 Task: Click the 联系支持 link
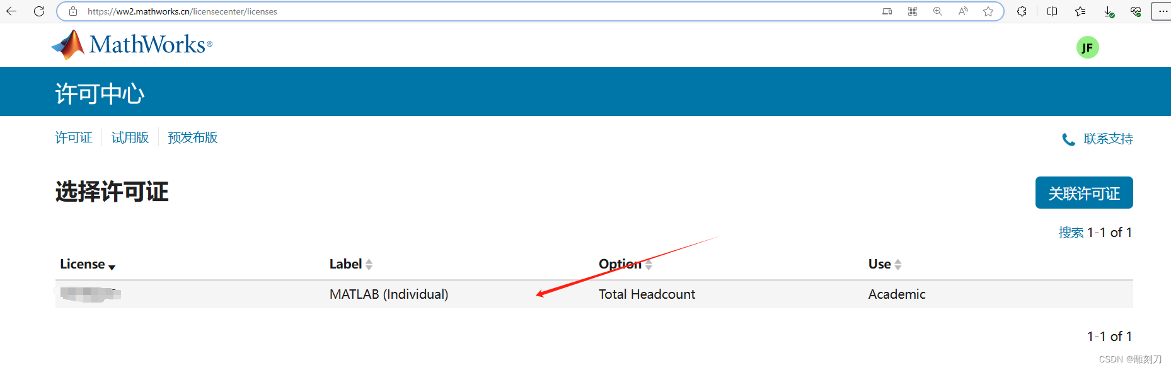click(x=1108, y=139)
